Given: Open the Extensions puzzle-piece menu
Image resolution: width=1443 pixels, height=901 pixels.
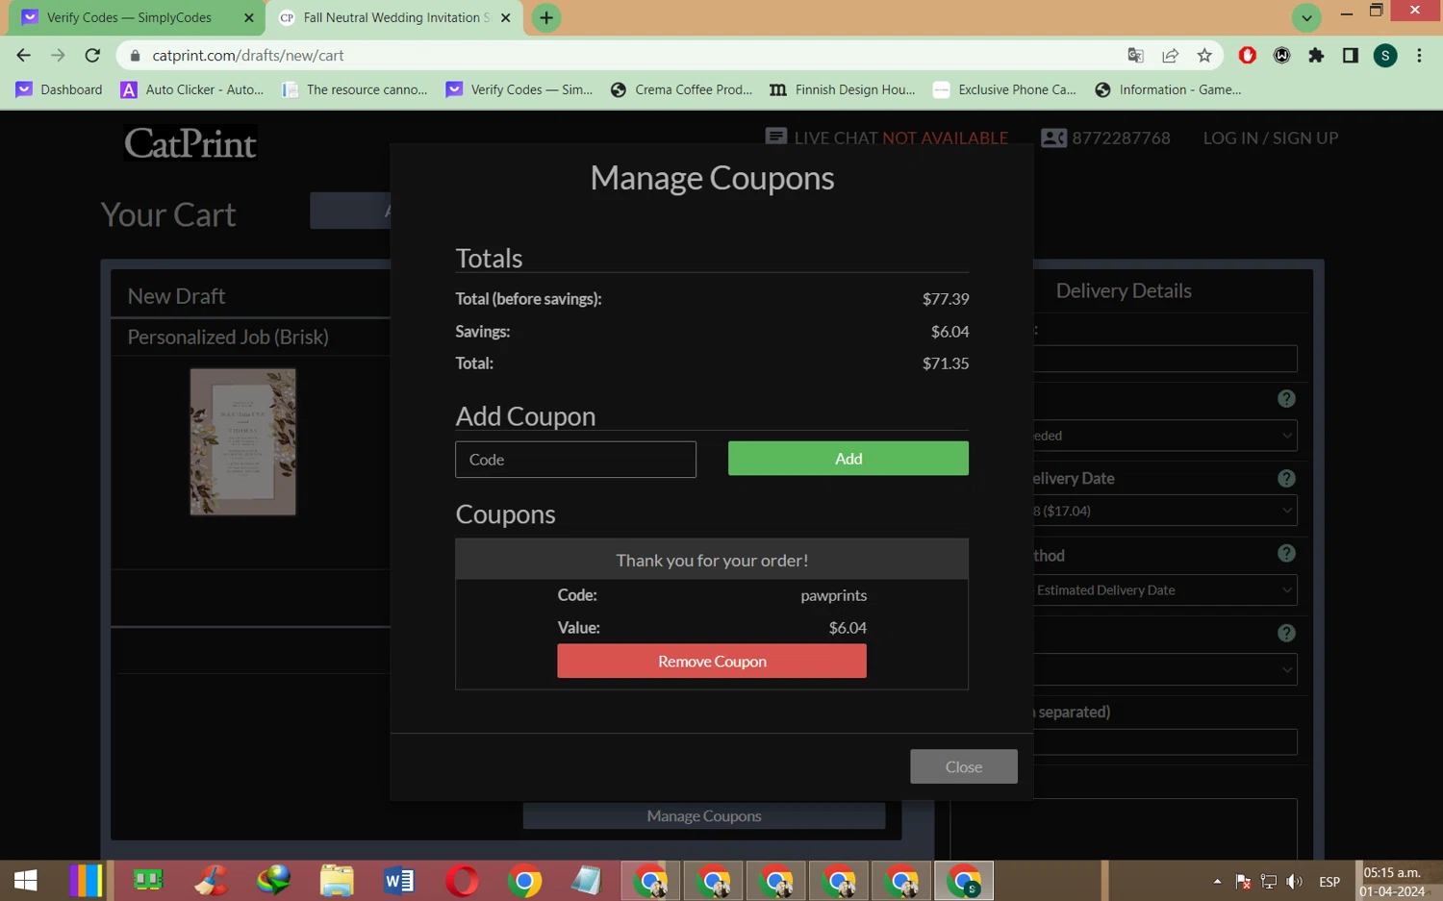Looking at the screenshot, I should coord(1316,56).
